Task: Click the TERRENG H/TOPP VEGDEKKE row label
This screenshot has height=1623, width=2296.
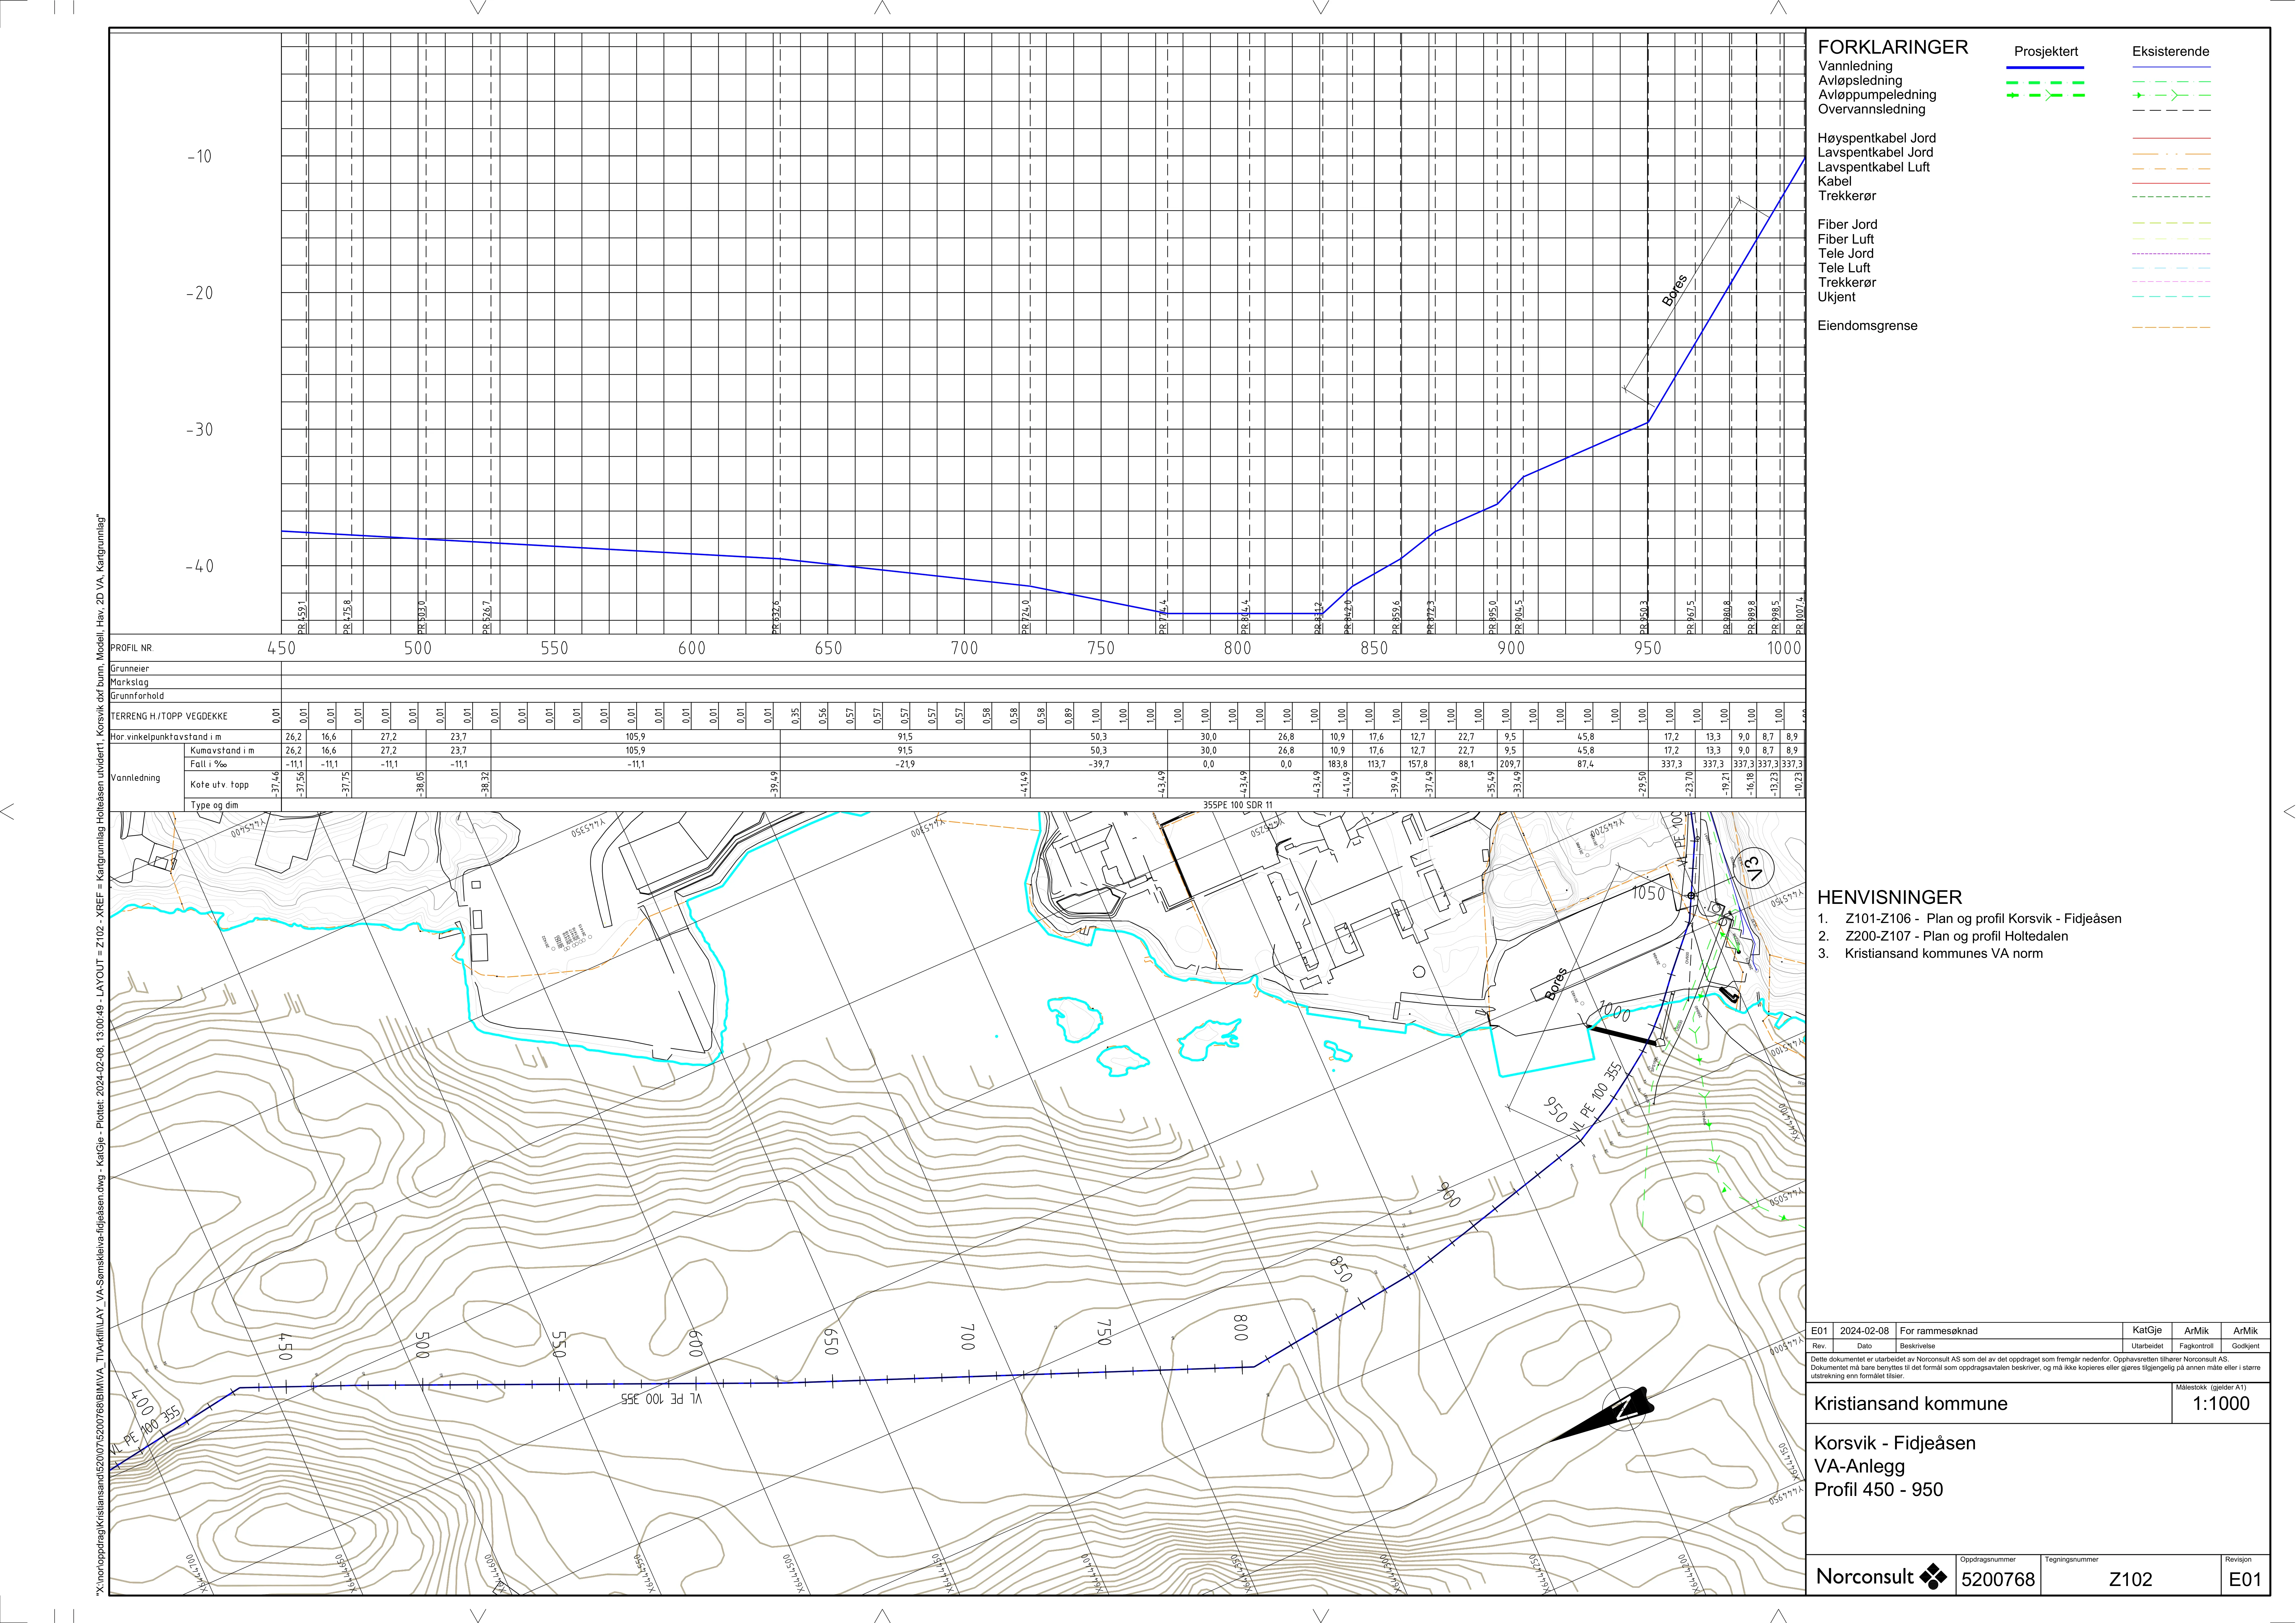Action: pyautogui.click(x=169, y=716)
